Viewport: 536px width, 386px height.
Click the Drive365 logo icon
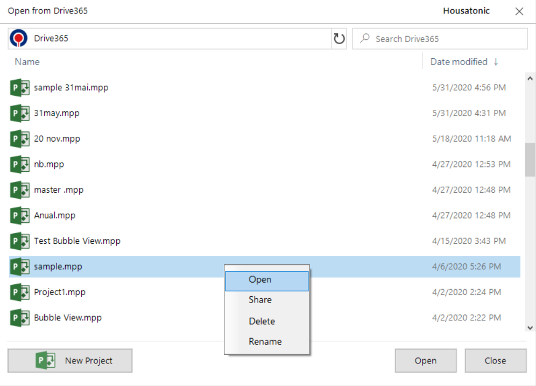tap(18, 38)
